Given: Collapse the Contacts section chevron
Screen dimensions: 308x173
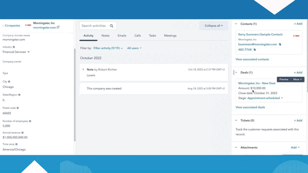Looking at the screenshot, I should pos(236,24).
